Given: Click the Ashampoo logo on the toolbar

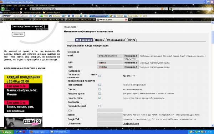Looking at the screenshot, I should tap(6, 16).
